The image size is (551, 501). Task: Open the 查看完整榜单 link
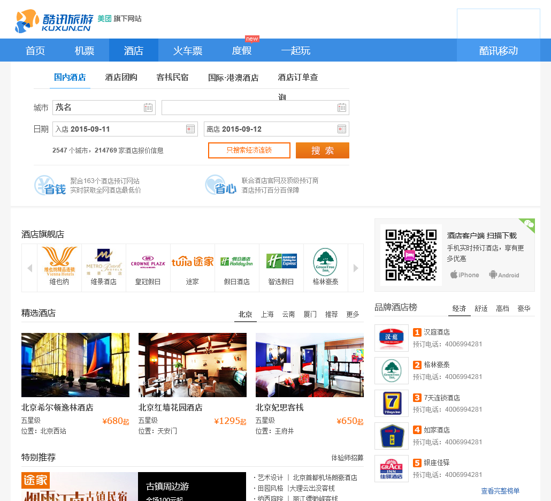pyautogui.click(x=500, y=491)
